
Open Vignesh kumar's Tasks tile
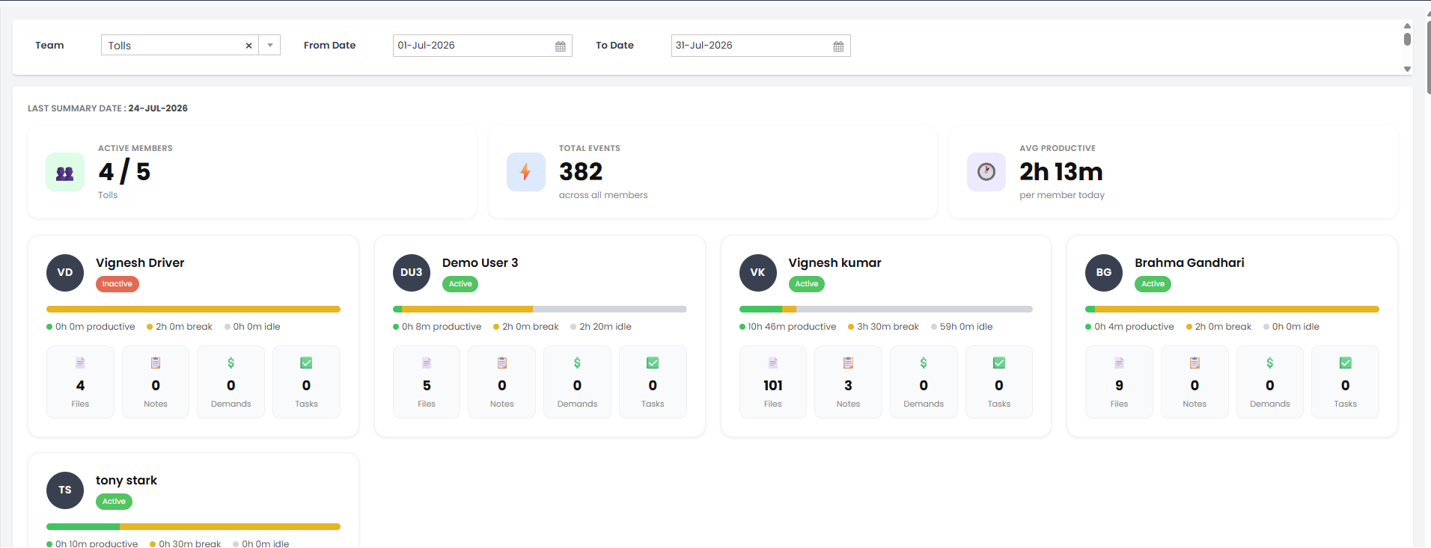(999, 382)
